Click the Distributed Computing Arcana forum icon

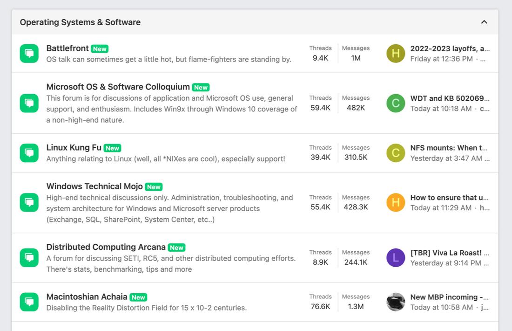click(29, 257)
